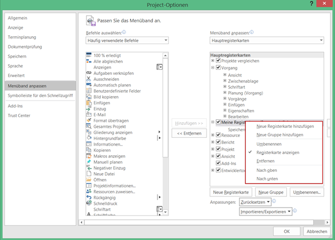The height and width of the screenshot is (240, 335).
Task: Toggle the 'Bericht' checkbox
Action: coord(218,142)
